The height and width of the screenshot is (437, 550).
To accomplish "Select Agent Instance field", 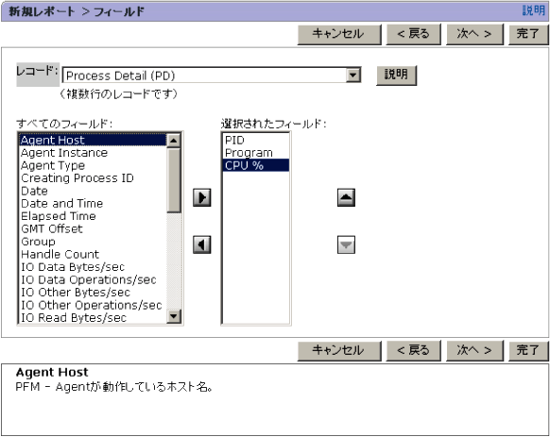I will (x=93, y=153).
